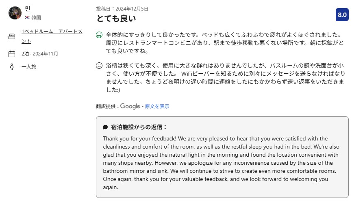Click the 韓国 country label

tap(36, 18)
